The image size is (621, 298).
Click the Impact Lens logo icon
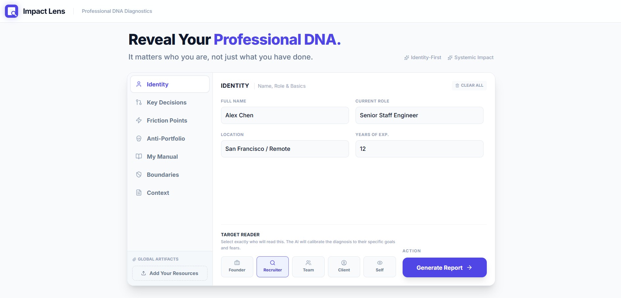(12, 11)
